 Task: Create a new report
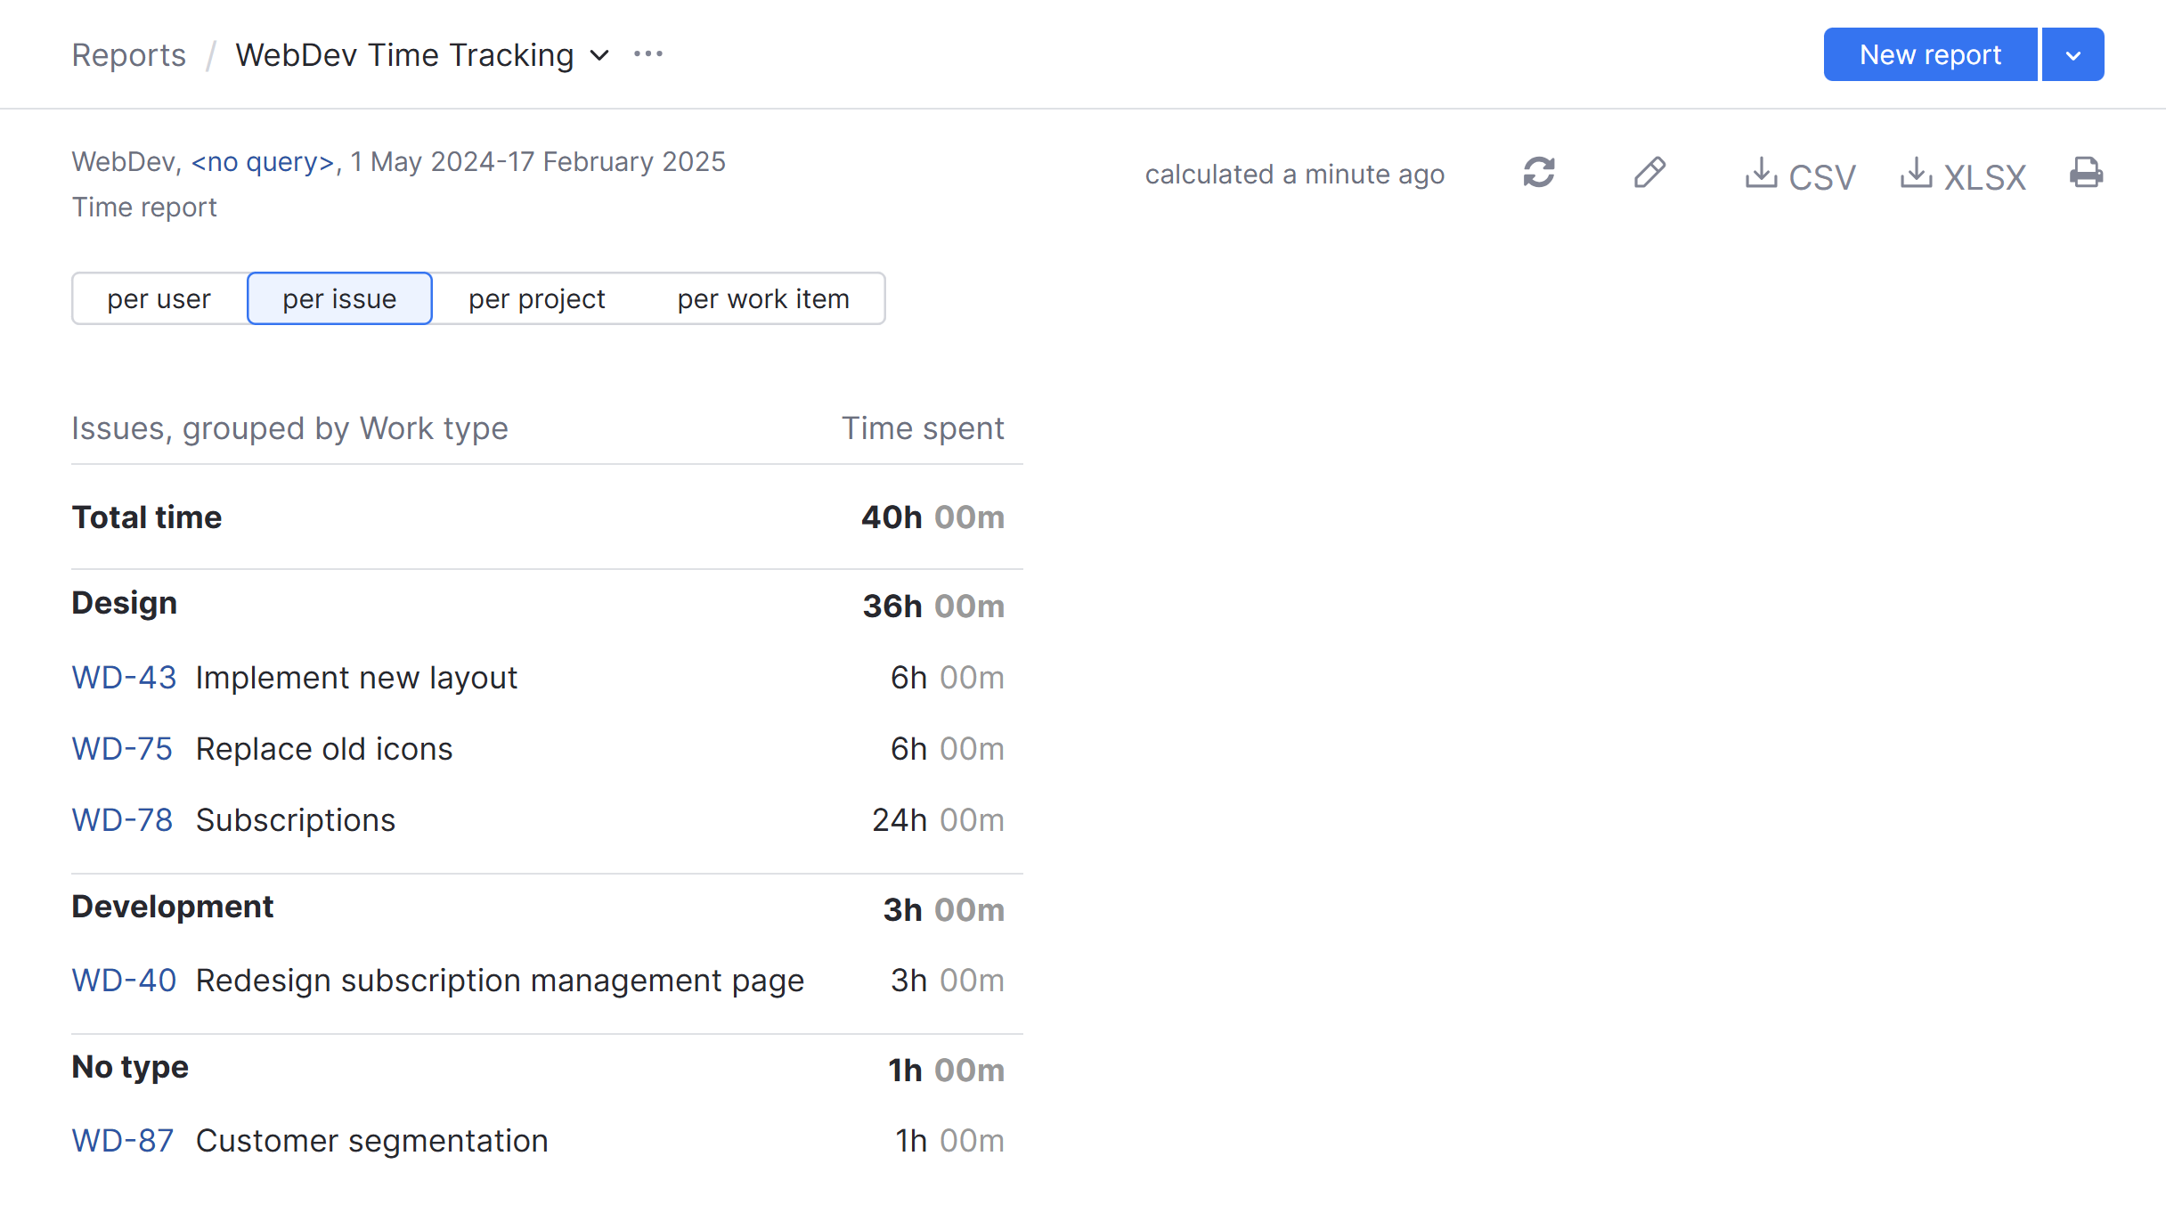[x=1930, y=54]
